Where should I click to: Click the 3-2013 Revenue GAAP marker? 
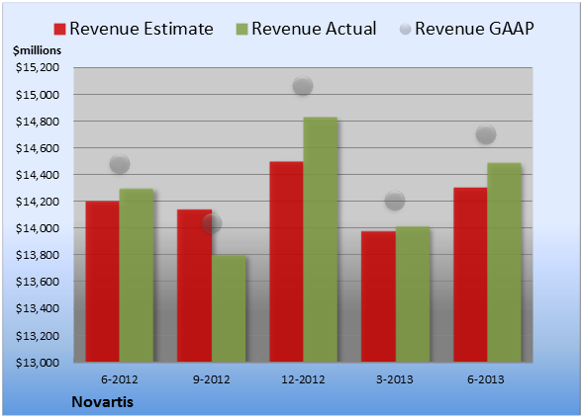(395, 201)
